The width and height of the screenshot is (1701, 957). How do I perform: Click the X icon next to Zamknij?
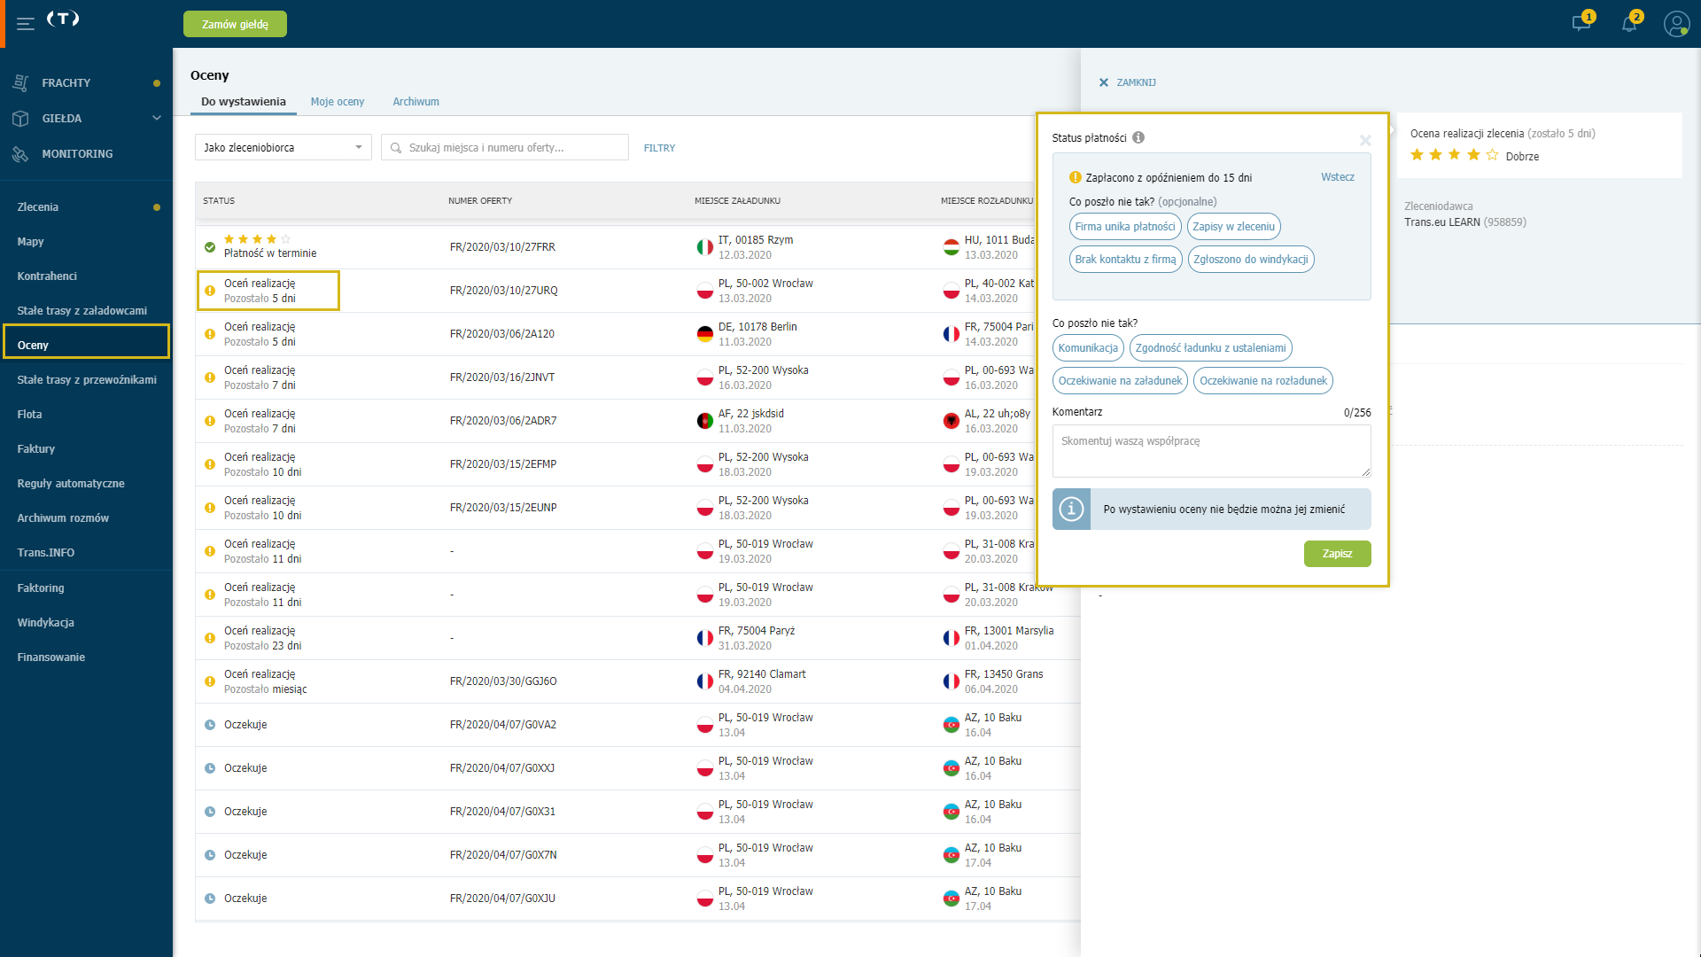1104,82
